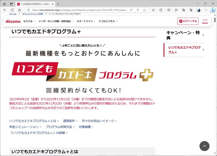Open the zoom magnifier in address bar

(138, 10)
